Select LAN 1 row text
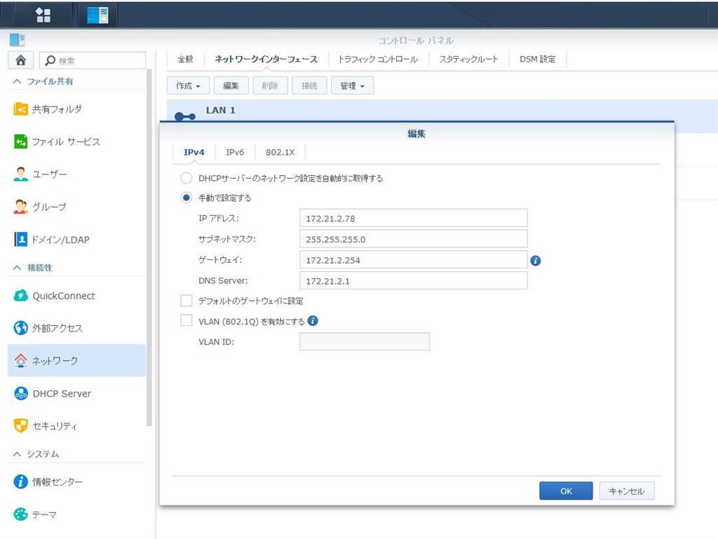The width and height of the screenshot is (718, 539). click(x=220, y=110)
